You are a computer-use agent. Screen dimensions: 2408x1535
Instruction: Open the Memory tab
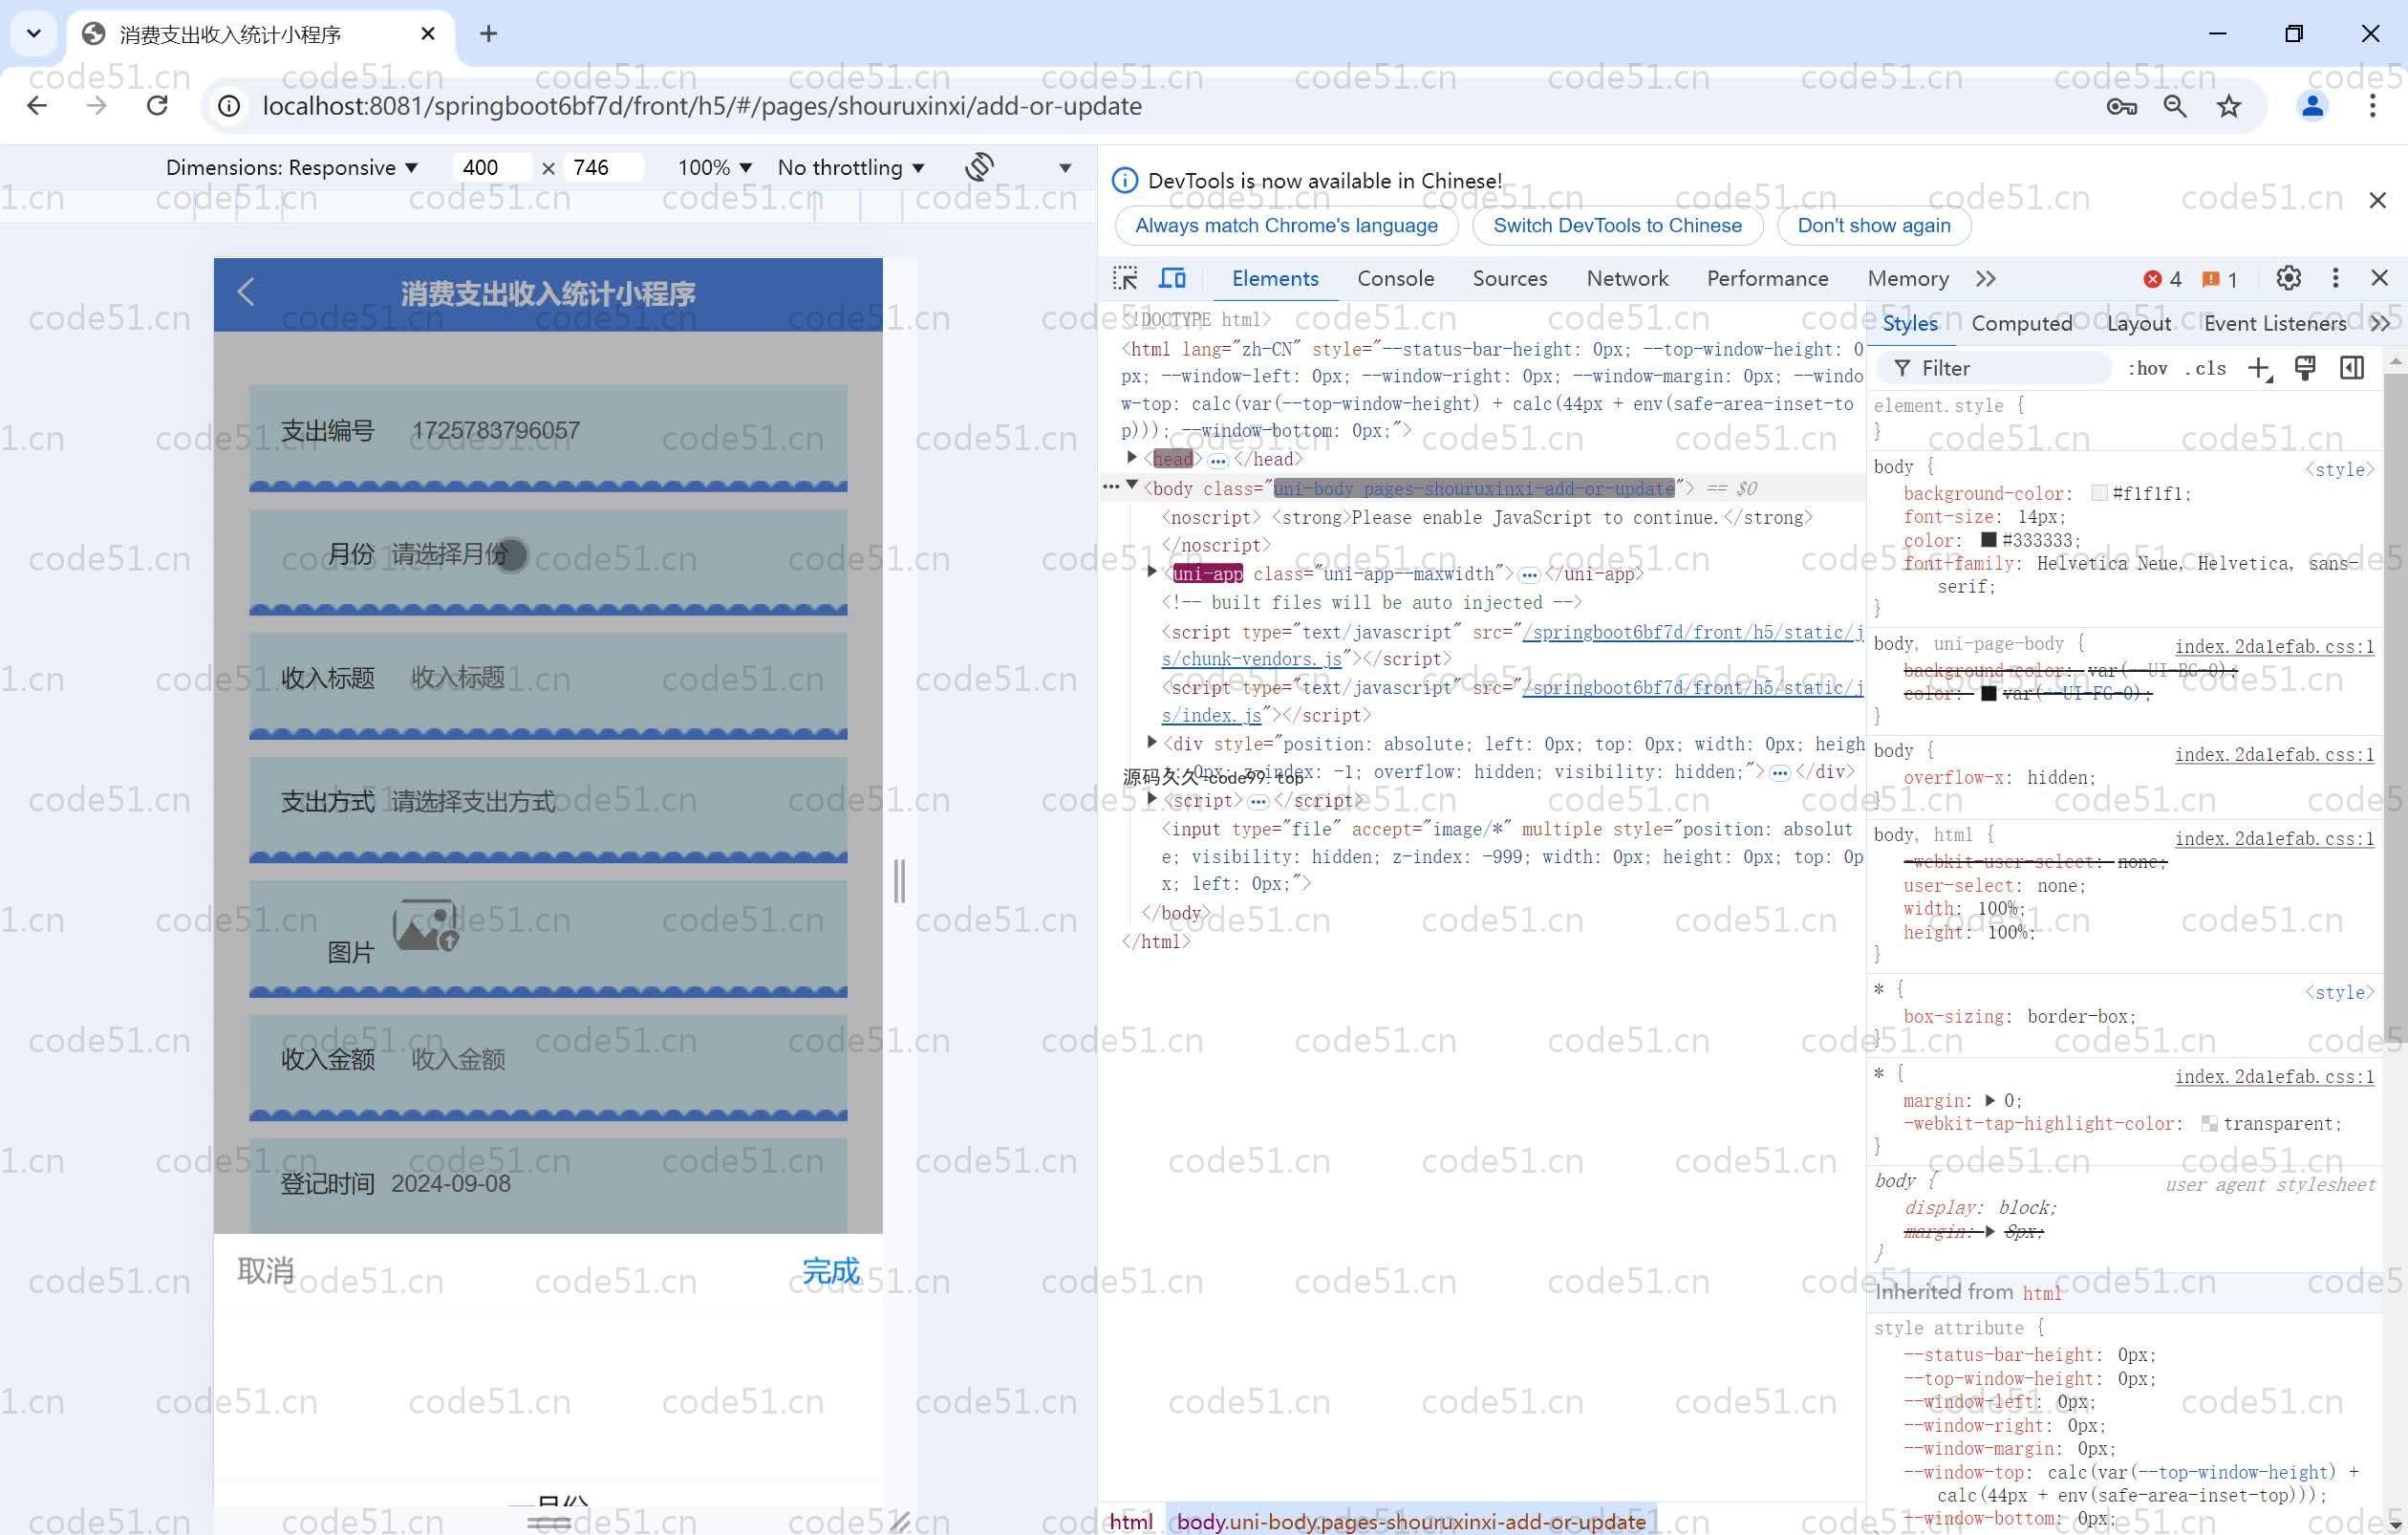[x=1908, y=279]
